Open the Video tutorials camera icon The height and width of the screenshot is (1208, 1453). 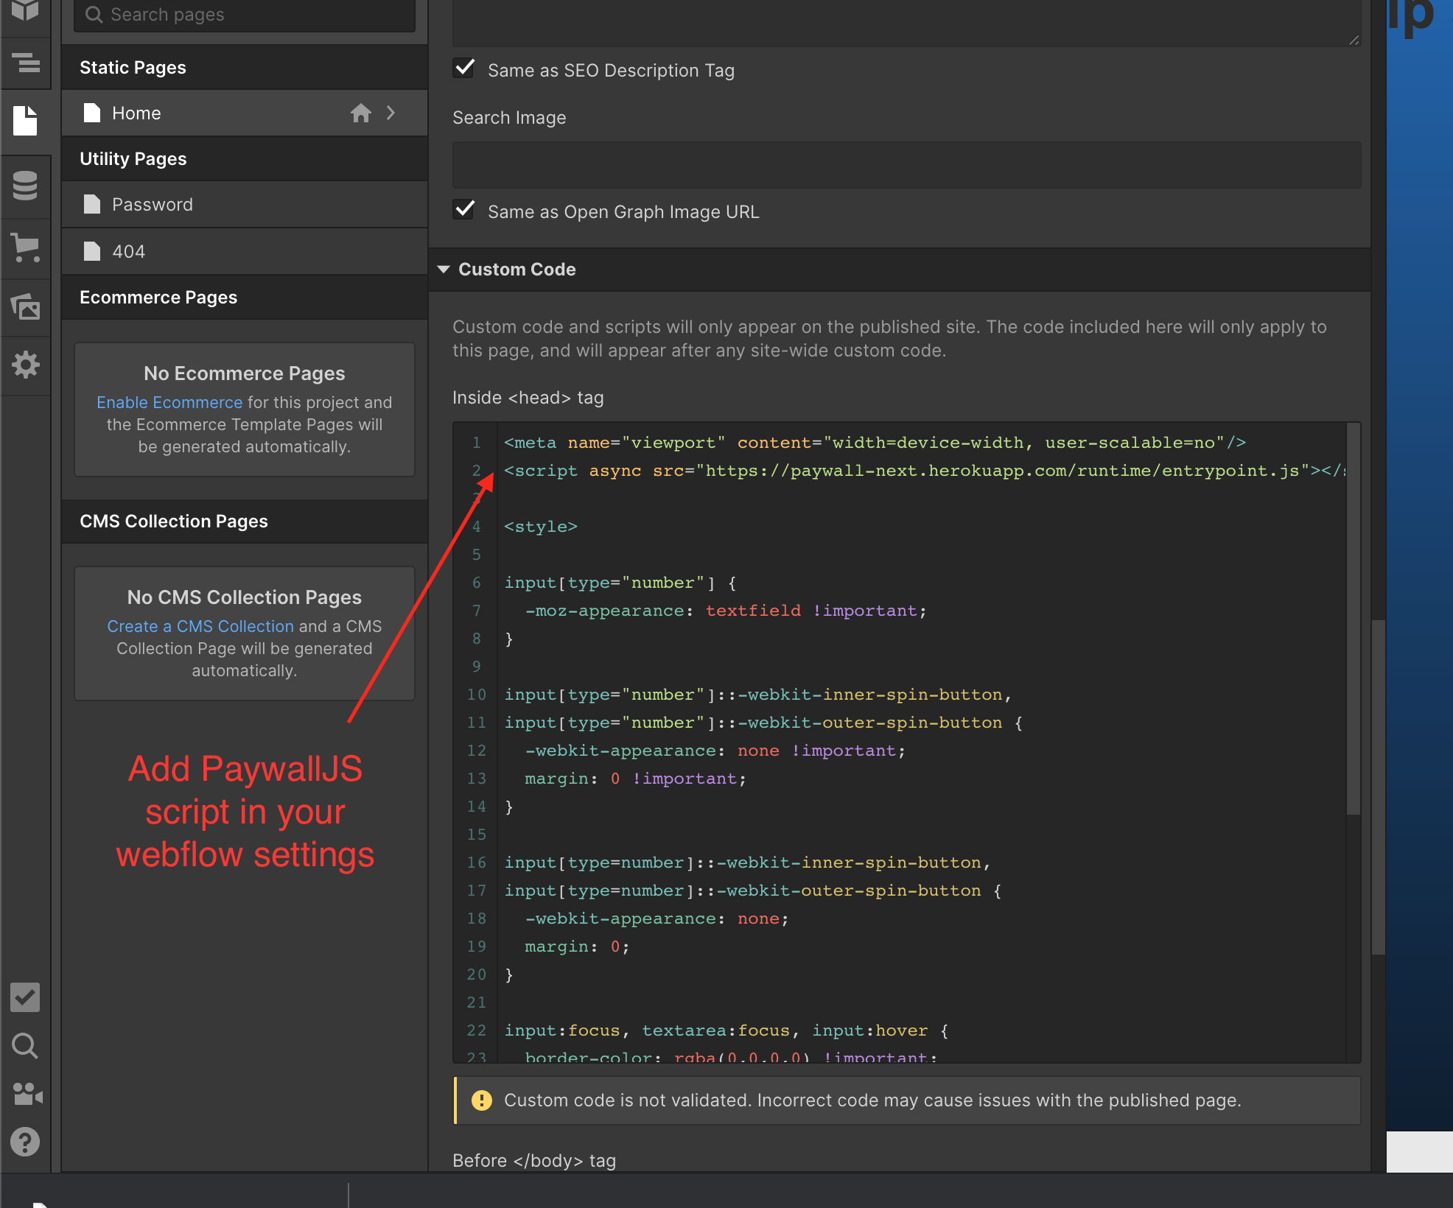pyautogui.click(x=26, y=1094)
